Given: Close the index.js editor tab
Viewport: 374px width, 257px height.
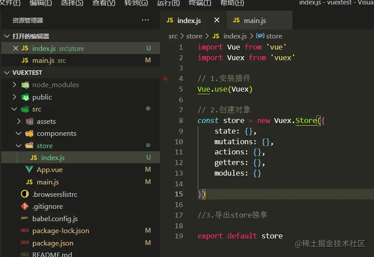Looking at the screenshot, I should [217, 20].
